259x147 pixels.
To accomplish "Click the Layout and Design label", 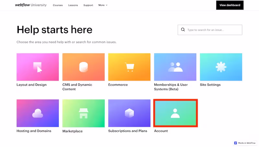I will [x=31, y=85].
